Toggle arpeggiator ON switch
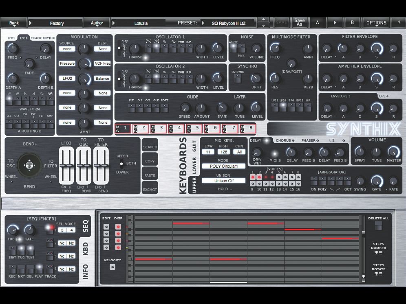The width and height of the screenshot is (406, 304). tap(314, 181)
